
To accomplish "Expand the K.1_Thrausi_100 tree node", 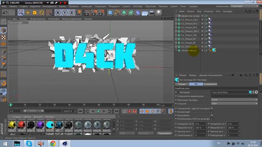I will (x=176, y=35).
